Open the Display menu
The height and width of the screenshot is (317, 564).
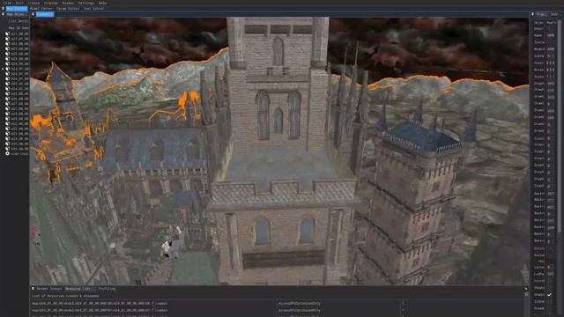click(51, 3)
